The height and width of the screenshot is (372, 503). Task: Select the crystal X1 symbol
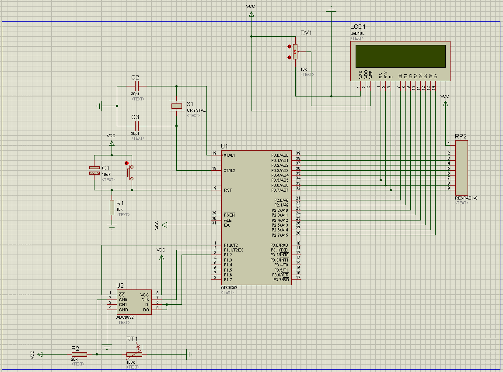(x=176, y=106)
